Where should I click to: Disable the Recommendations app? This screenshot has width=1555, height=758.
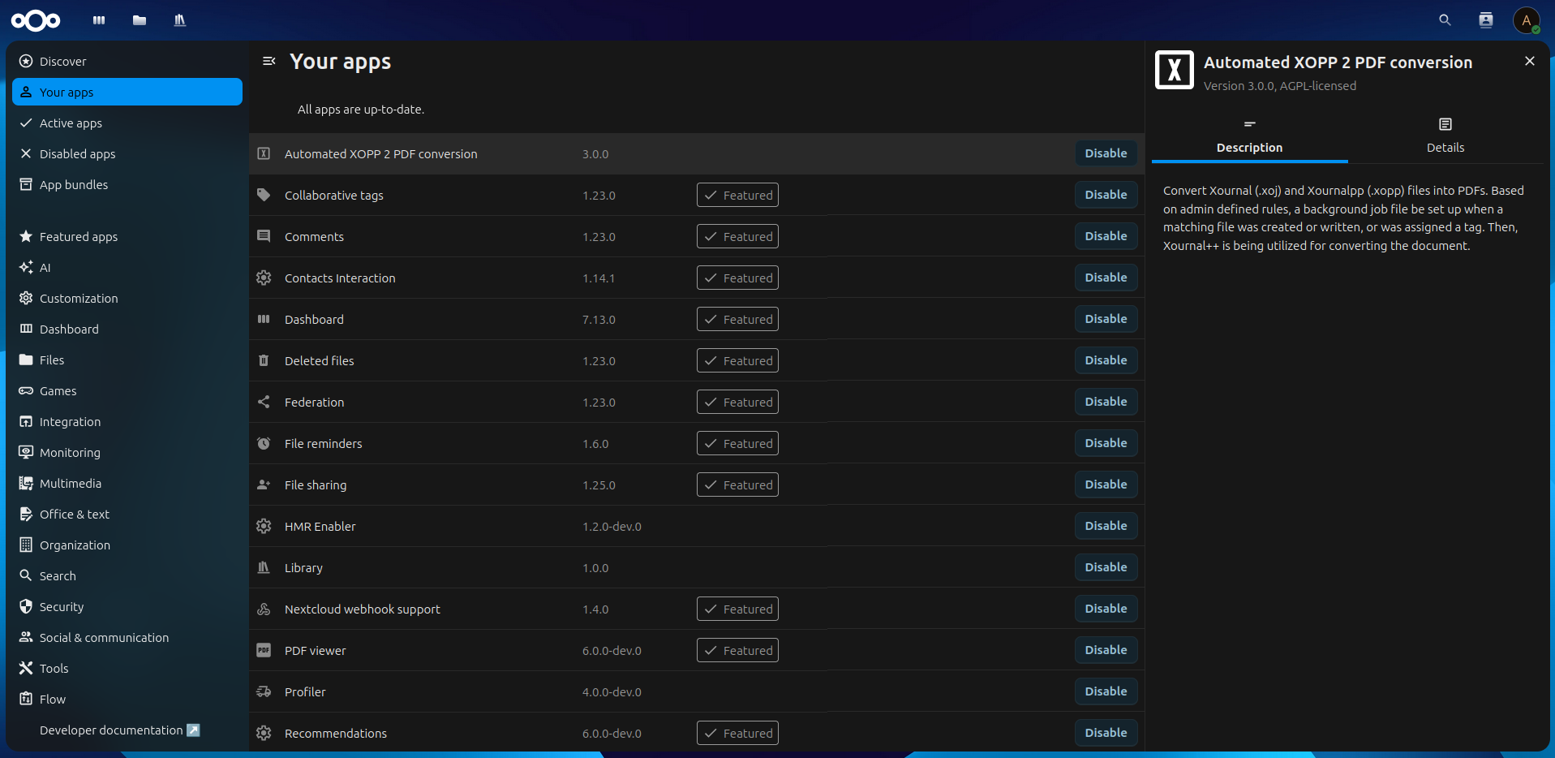pos(1106,733)
